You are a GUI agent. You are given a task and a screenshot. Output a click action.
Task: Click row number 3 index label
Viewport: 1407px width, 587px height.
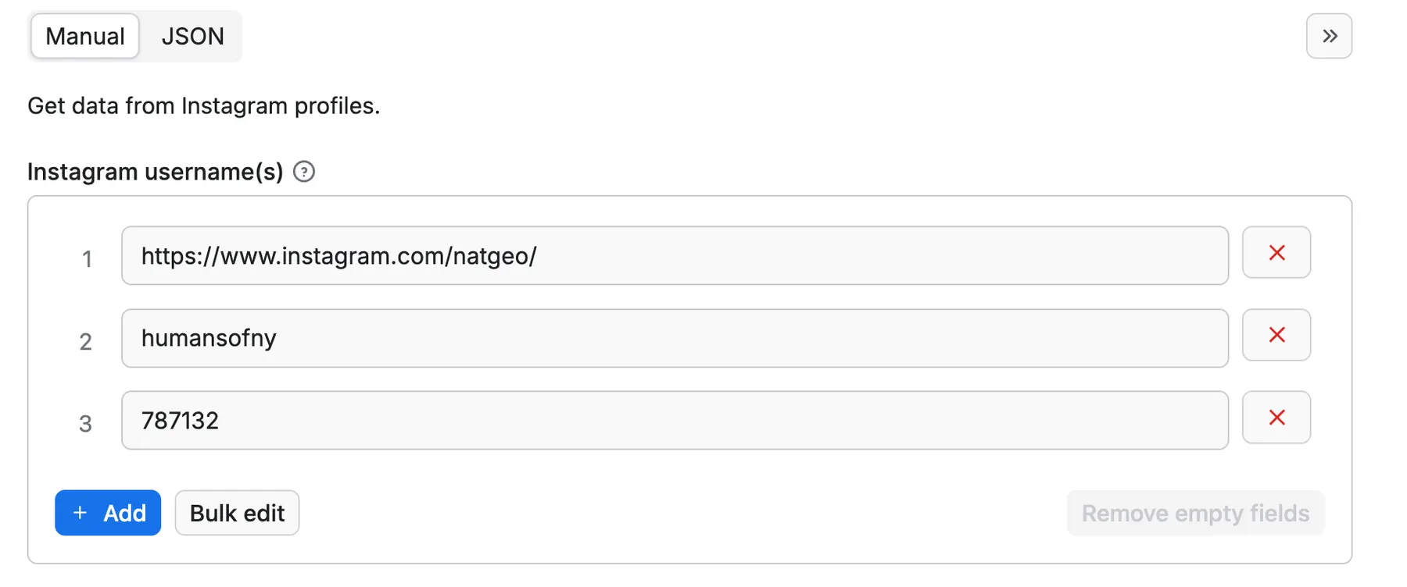pos(86,423)
